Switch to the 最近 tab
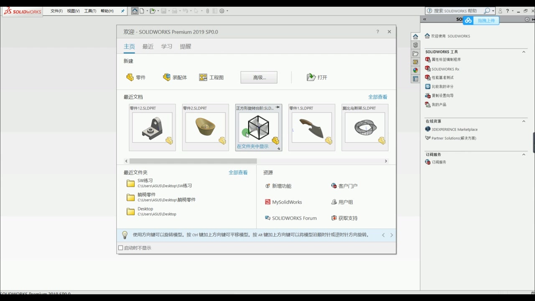This screenshot has height=301, width=535. coord(148,46)
